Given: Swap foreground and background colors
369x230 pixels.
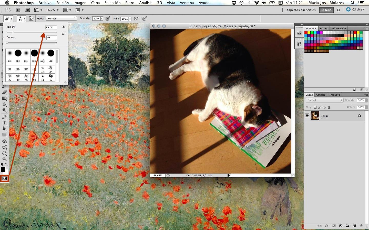Looking at the screenshot, I should click(6, 164).
